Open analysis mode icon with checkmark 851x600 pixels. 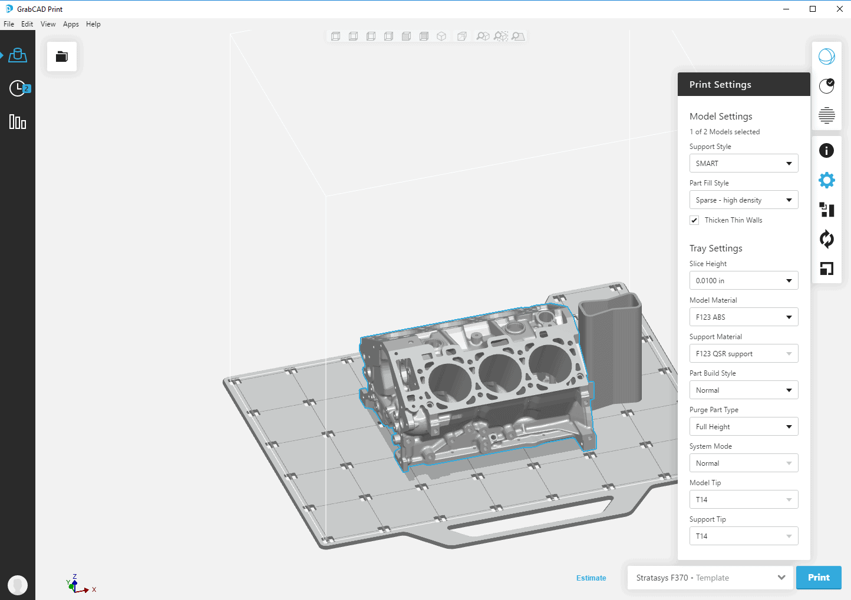[827, 86]
